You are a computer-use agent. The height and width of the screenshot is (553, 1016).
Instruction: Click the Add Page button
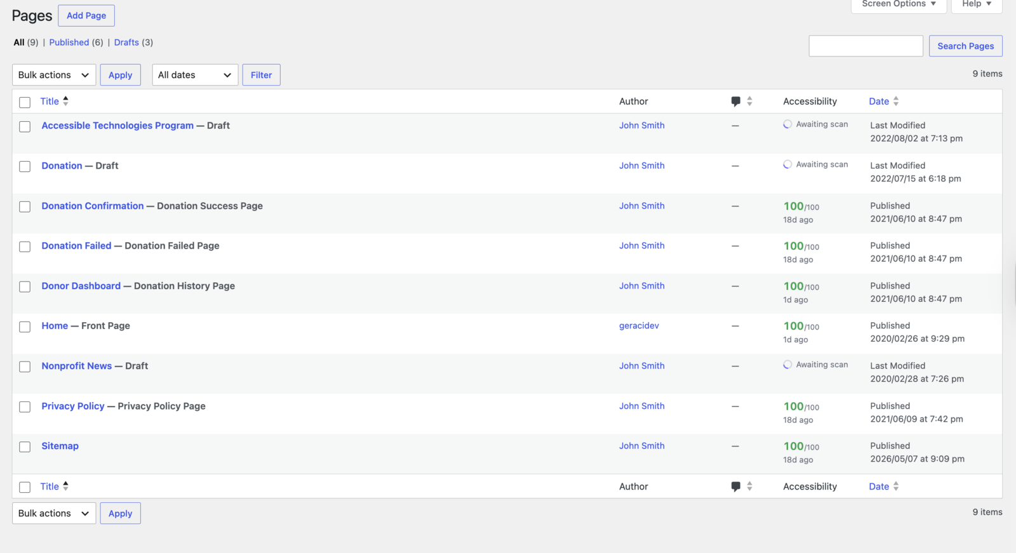point(86,16)
